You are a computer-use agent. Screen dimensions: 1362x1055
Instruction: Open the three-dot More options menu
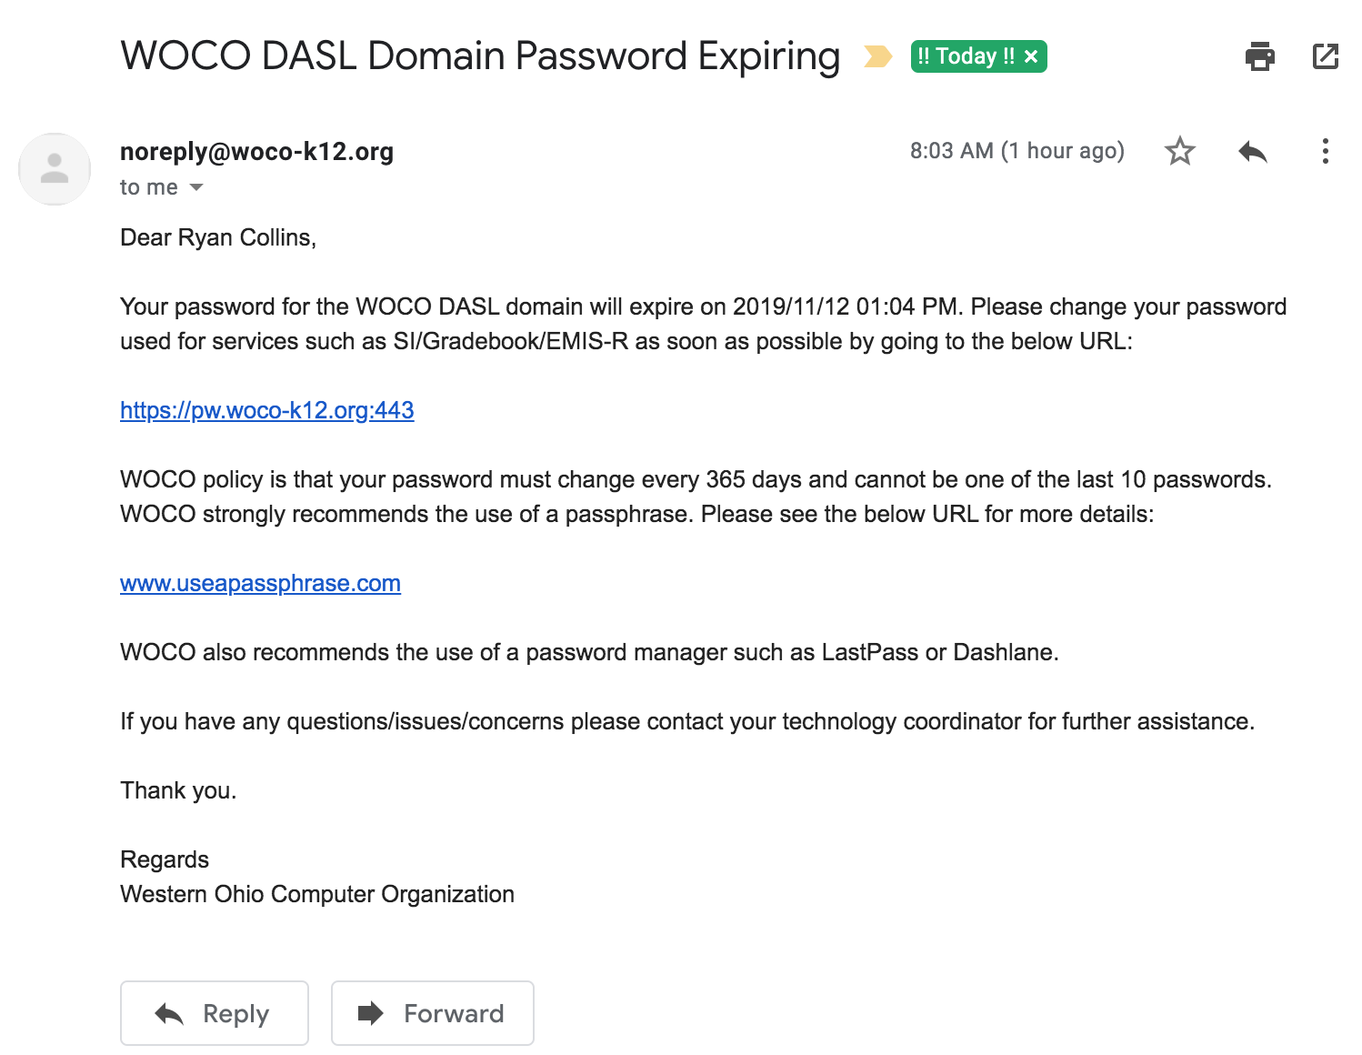[1326, 151]
